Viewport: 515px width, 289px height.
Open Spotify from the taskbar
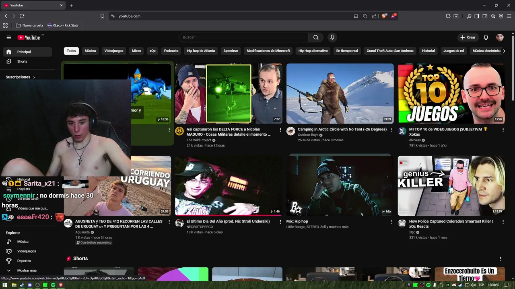[x=53, y=285]
